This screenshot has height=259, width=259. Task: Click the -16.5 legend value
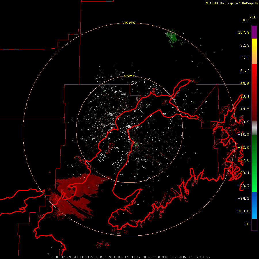click(x=244, y=135)
